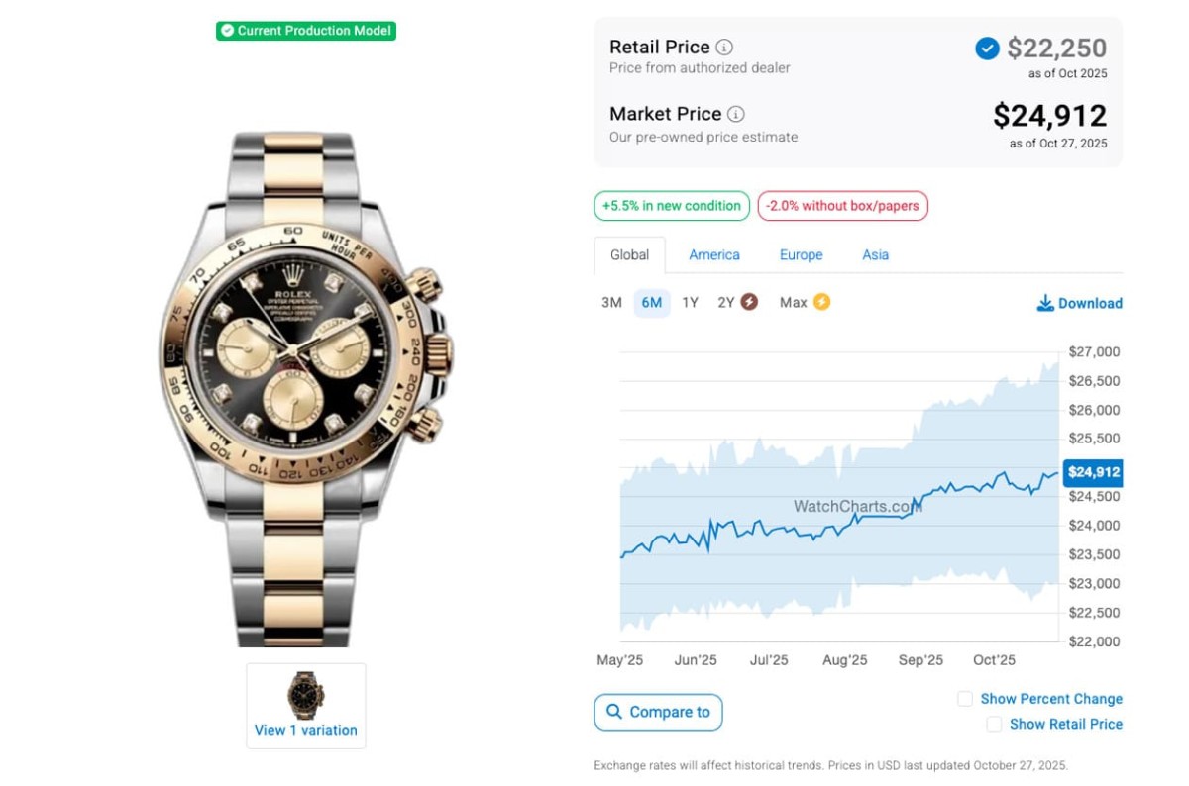The width and height of the screenshot is (1189, 786).
Task: Click the Retail Price info icon
Action: pyautogui.click(x=725, y=47)
